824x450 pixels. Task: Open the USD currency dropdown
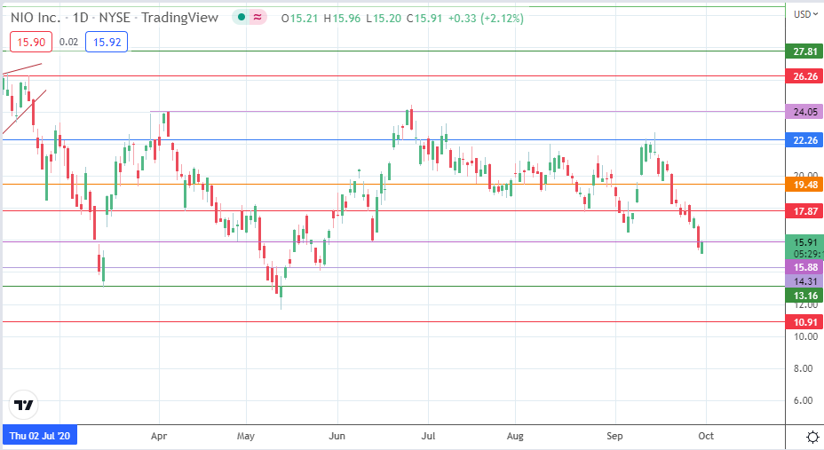(805, 14)
